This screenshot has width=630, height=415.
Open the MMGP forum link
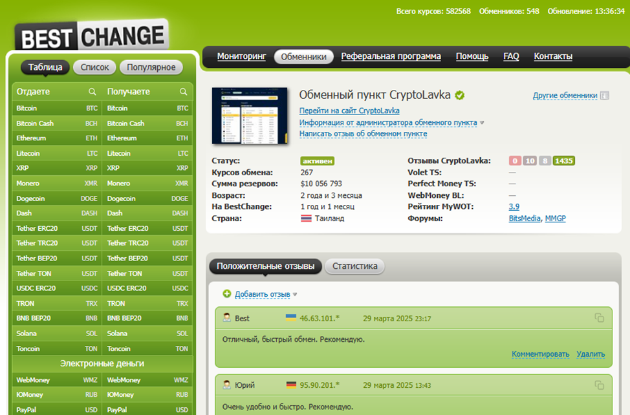coord(555,218)
